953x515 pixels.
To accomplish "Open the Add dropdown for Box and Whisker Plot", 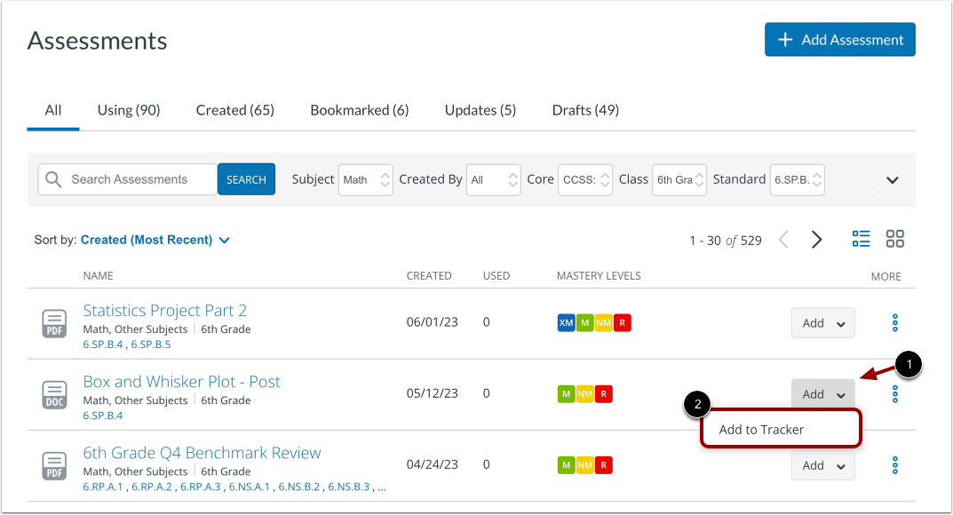I will 823,394.
